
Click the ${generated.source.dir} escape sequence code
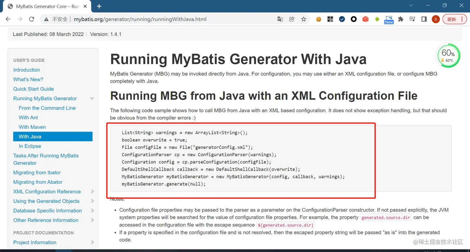click(x=286, y=225)
